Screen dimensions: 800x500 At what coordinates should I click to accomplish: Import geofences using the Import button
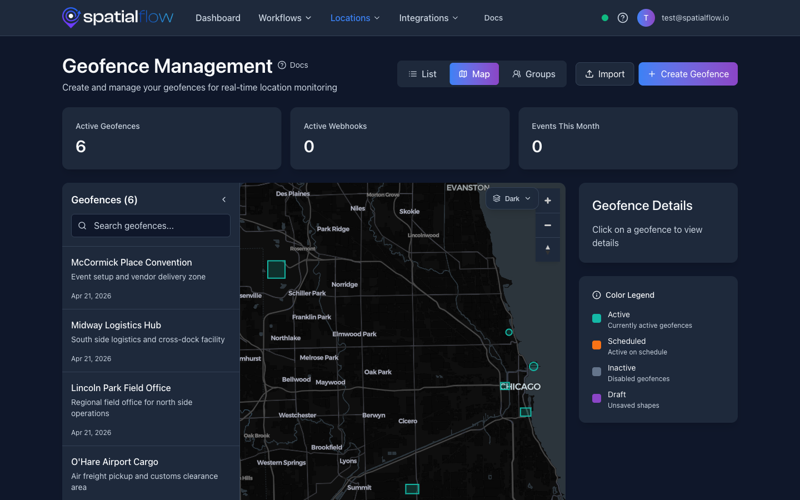(604, 73)
